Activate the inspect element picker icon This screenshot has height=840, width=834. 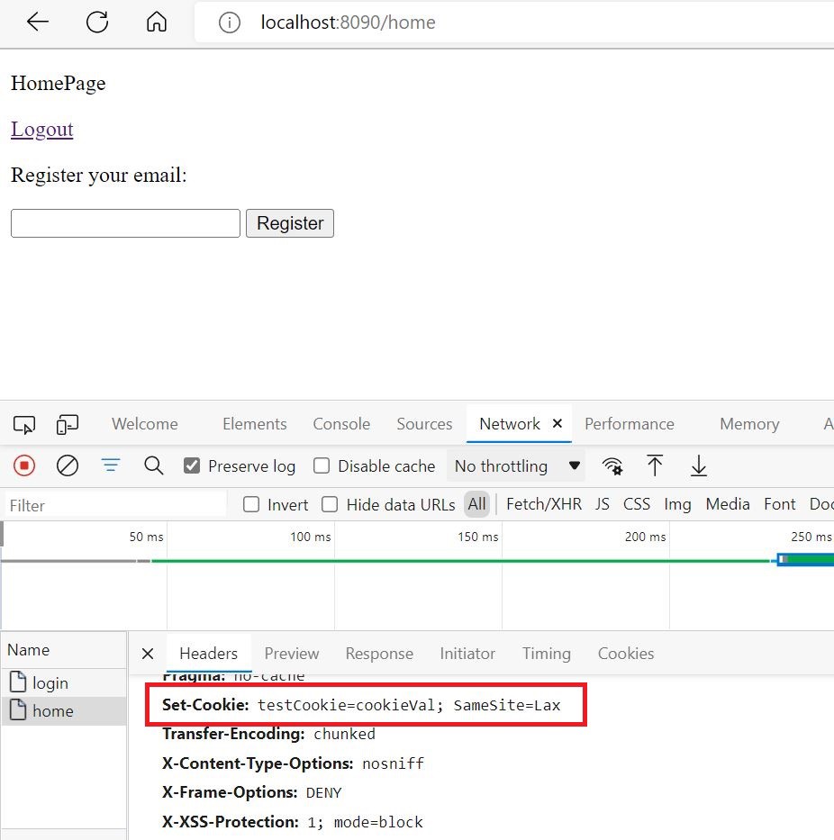point(24,424)
